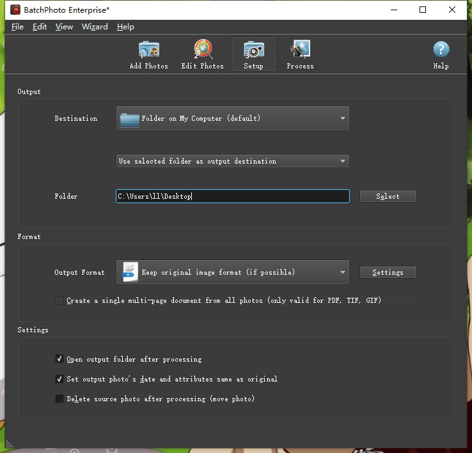Toggle 'Create a single multi-page document' checkbox

pos(59,300)
